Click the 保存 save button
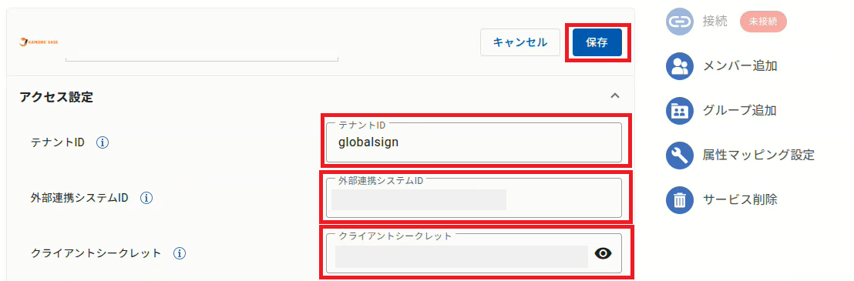Viewport: 854px width, 281px height. pyautogui.click(x=597, y=42)
